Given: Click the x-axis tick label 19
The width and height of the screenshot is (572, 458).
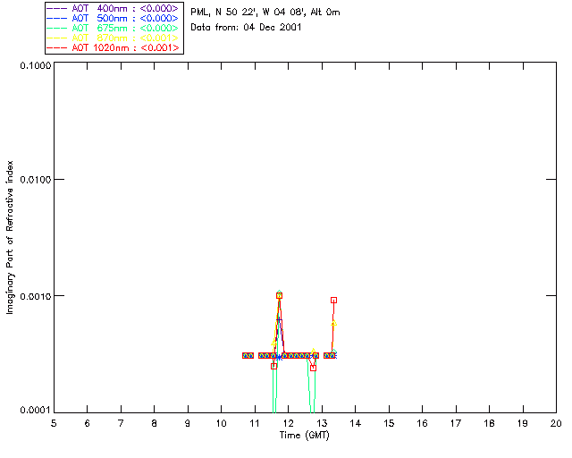Looking at the screenshot, I should pos(523,423).
